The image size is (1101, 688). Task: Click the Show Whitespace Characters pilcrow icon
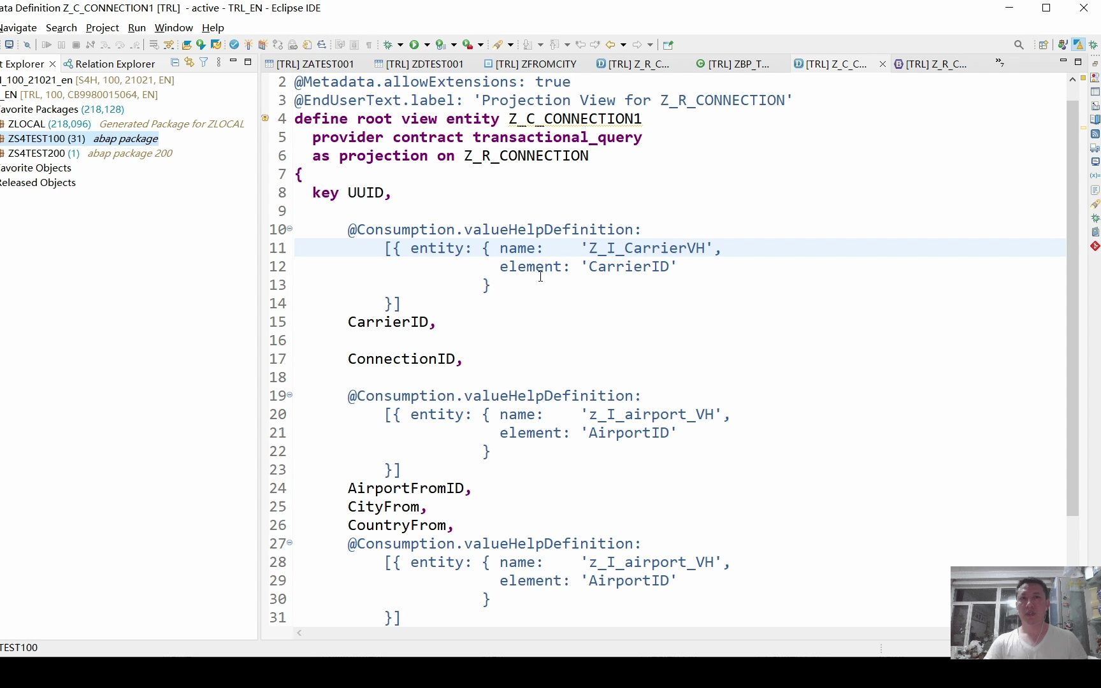369,45
